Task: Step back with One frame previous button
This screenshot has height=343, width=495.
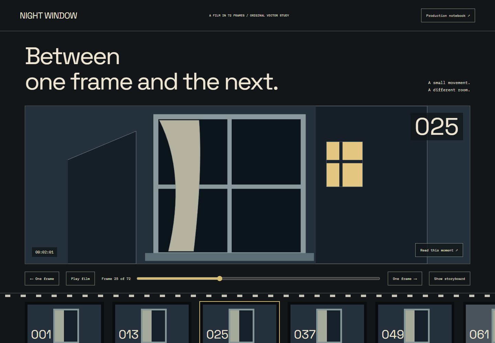Action: (x=42, y=279)
